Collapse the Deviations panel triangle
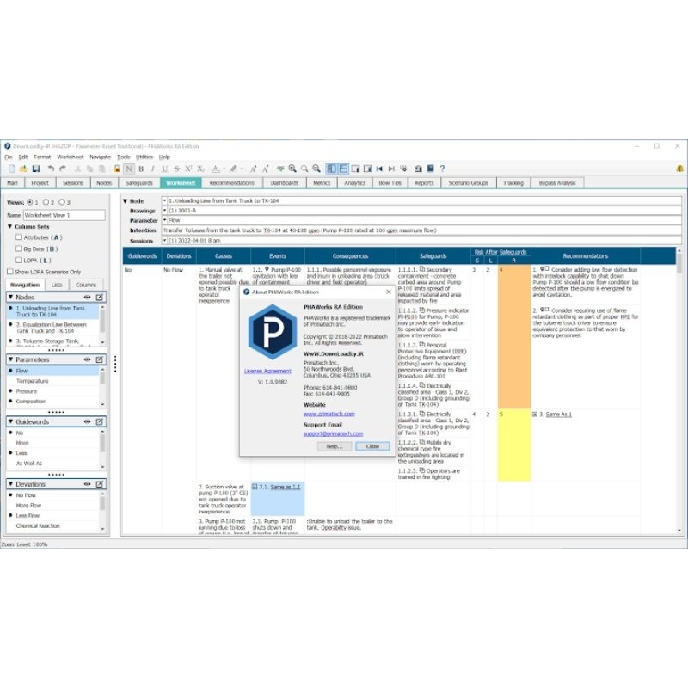688x688 pixels. tap(11, 484)
